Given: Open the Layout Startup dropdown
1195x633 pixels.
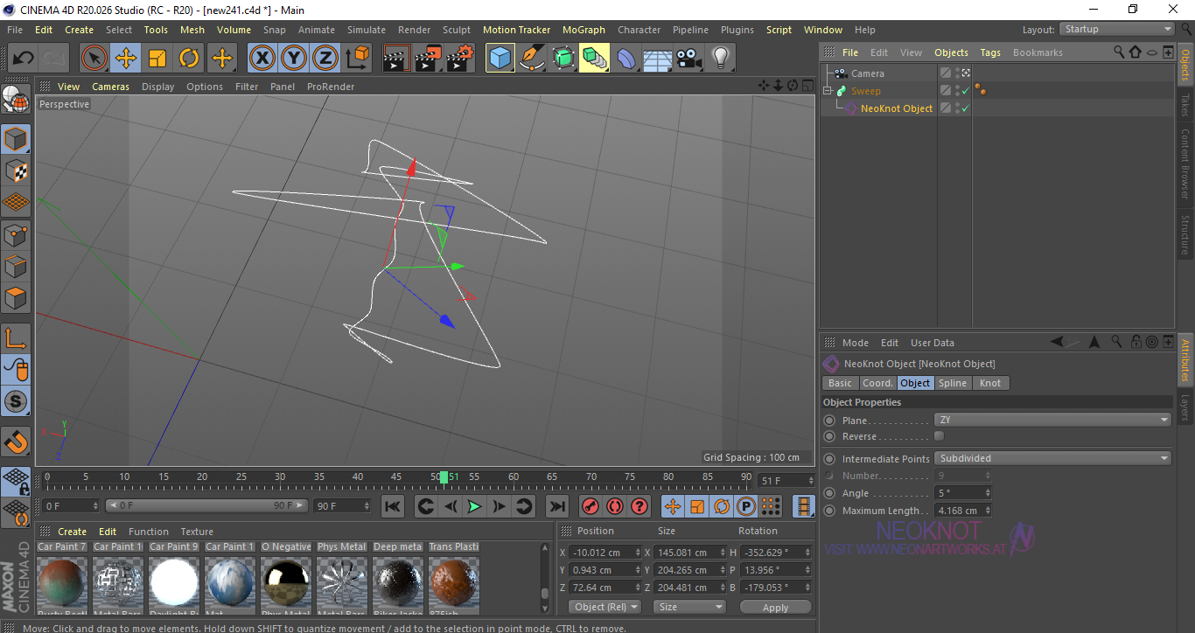Looking at the screenshot, I should coord(1117,29).
